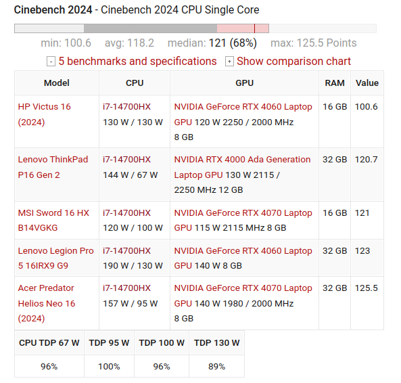Open the Acer Predator Helios Neo 16 link
This screenshot has width=401, height=383.
click(47, 303)
